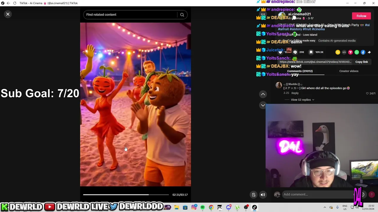This screenshot has width=378, height=212.
Task: Click Maddie's commenter avatar
Action: click(278, 85)
